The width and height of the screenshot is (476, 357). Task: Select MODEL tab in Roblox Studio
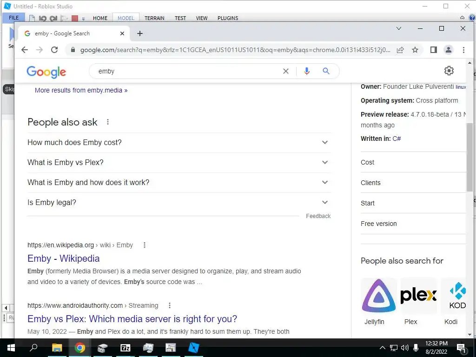tap(126, 18)
